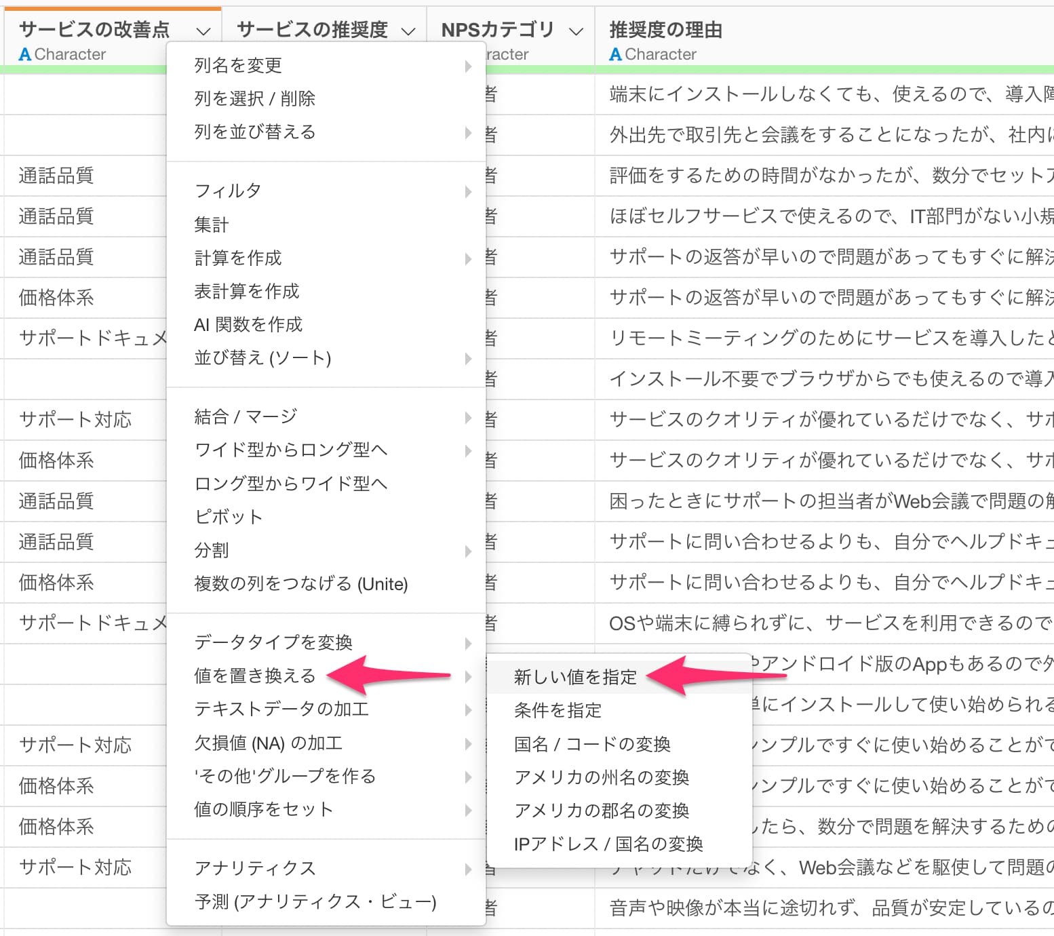The height and width of the screenshot is (936, 1054).
Task: Select 国名 / コードの変換 option
Action: click(592, 744)
